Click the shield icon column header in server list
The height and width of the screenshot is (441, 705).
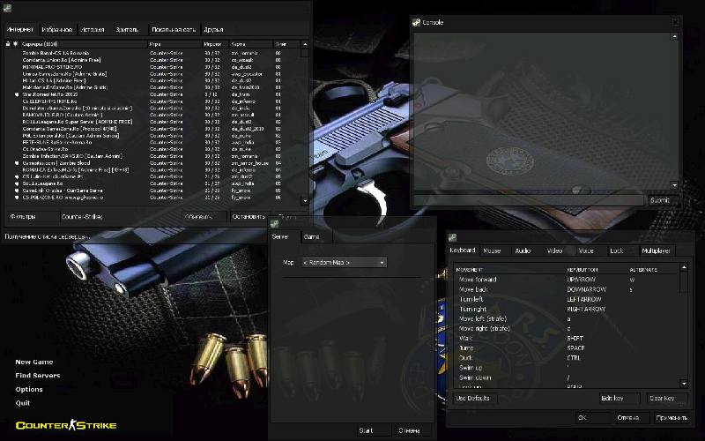(16, 44)
